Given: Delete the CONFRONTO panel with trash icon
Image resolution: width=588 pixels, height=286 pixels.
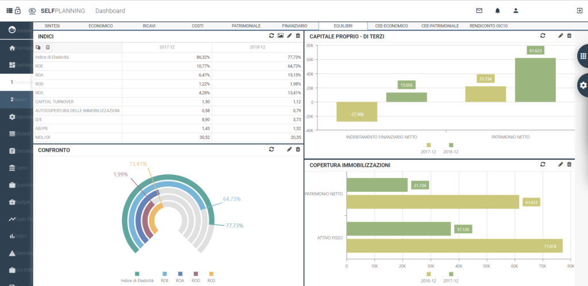Looking at the screenshot, I should pos(297,149).
